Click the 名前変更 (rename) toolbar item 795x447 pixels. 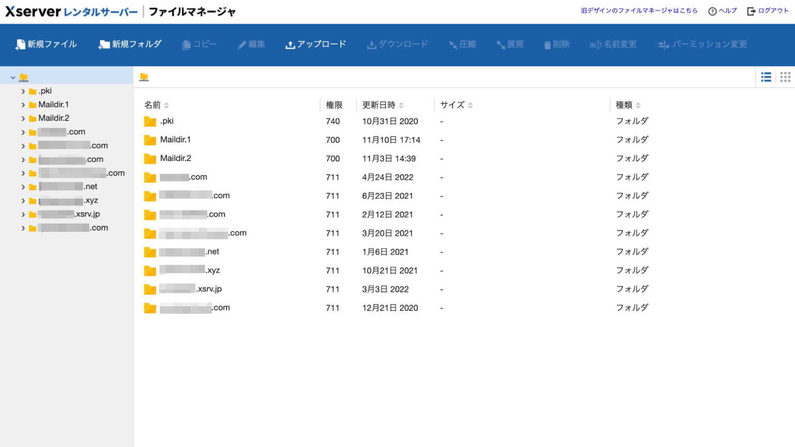click(613, 44)
